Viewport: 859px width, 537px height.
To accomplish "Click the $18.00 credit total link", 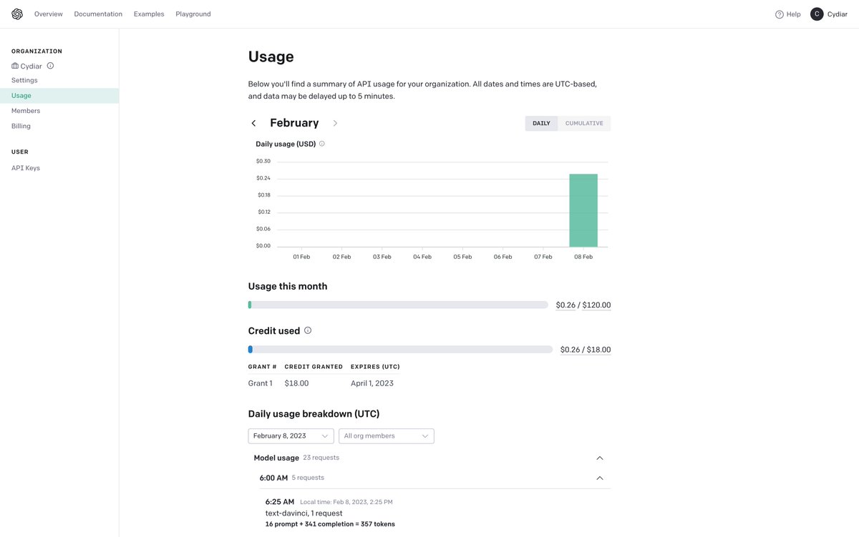I will coord(598,350).
